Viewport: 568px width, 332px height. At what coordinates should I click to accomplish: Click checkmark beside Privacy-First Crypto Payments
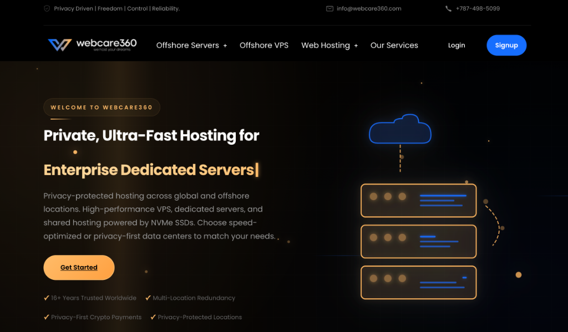[x=47, y=317]
